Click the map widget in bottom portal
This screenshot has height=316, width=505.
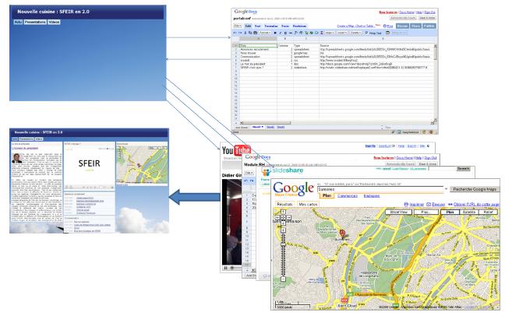click(142, 165)
